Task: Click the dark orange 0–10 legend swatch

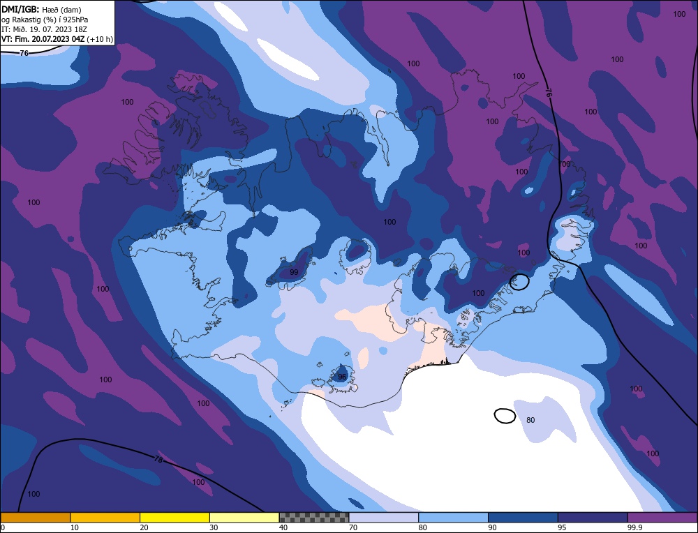Action: 36,518
